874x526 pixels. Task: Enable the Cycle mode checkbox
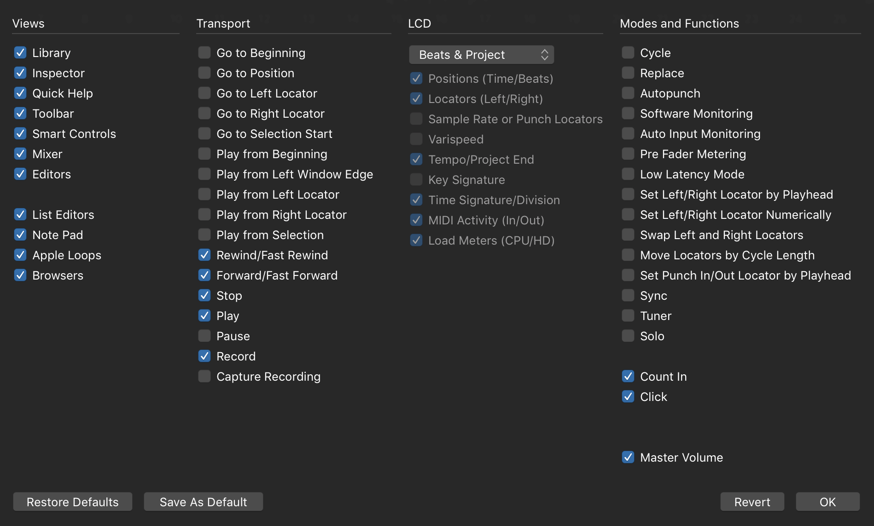[628, 52]
